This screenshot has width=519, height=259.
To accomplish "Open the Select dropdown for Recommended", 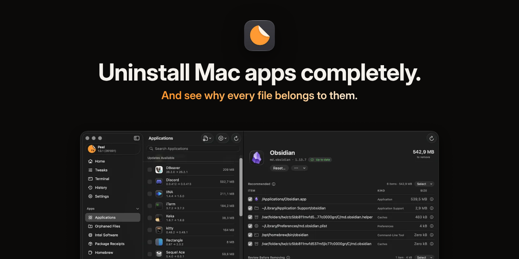I will [424, 184].
